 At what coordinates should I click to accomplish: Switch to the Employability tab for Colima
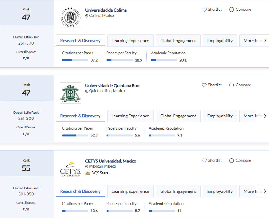click(220, 40)
